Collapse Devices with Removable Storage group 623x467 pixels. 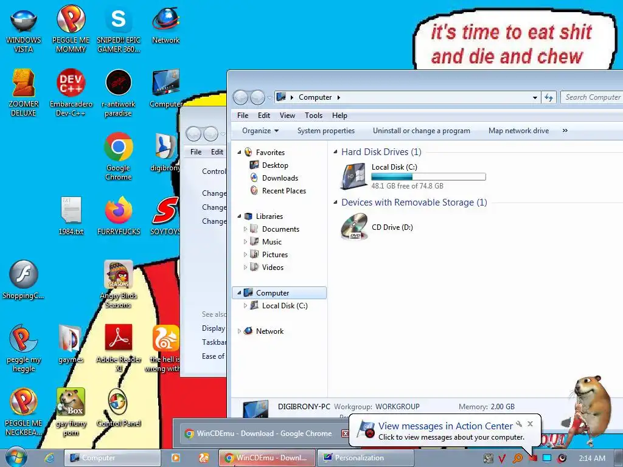coord(335,202)
